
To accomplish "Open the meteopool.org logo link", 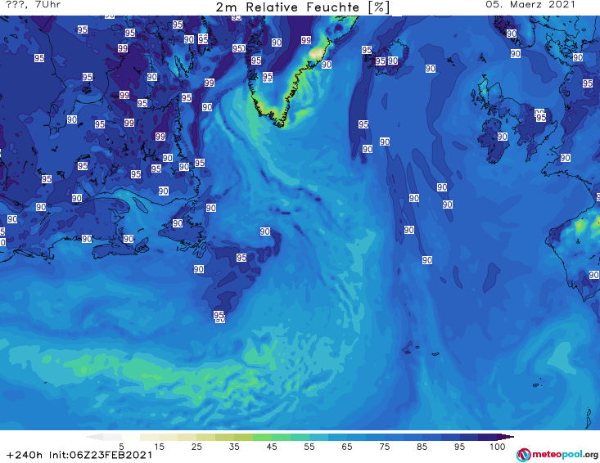I will pyautogui.click(x=557, y=455).
